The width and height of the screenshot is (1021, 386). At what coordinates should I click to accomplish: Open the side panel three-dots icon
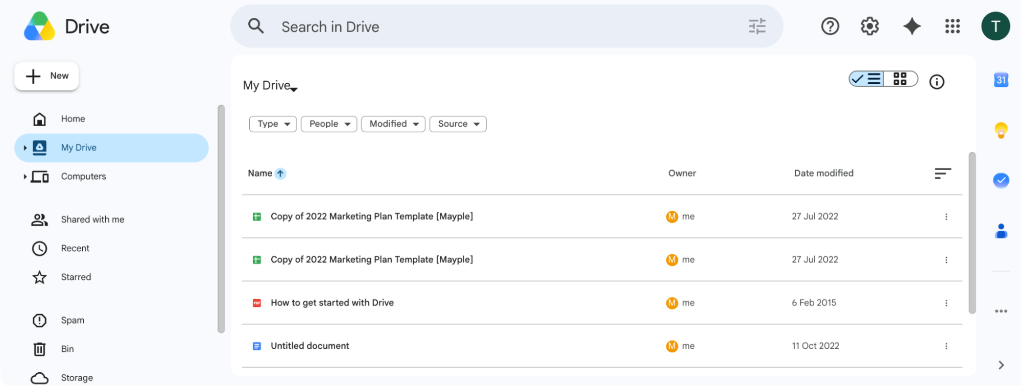pyautogui.click(x=1001, y=311)
